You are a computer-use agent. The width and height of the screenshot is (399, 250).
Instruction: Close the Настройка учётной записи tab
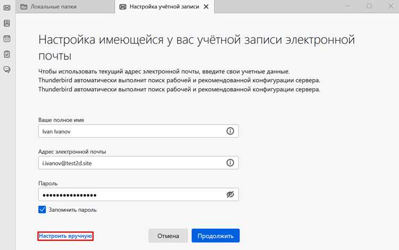206,6
